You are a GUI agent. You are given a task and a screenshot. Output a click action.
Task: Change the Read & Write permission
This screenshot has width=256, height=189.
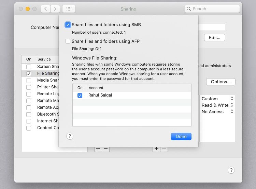pos(217,105)
